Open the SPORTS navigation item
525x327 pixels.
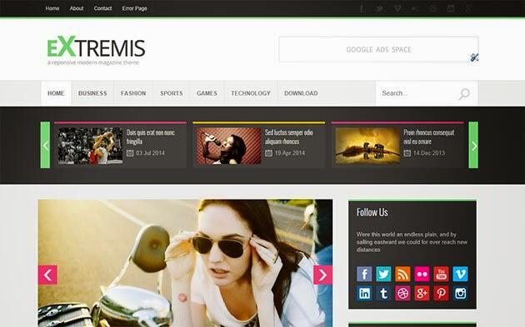tap(172, 93)
